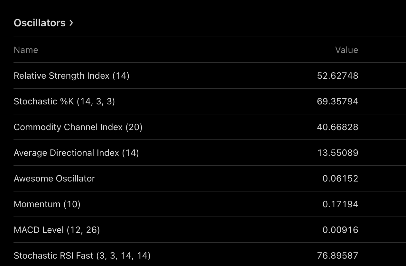The image size is (406, 266).
Task: Click the ADX value 13.55089
Action: click(x=338, y=153)
